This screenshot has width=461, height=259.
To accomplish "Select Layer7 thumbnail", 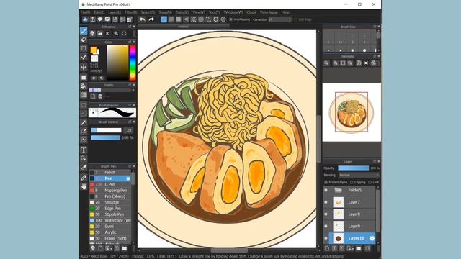I will (338, 202).
